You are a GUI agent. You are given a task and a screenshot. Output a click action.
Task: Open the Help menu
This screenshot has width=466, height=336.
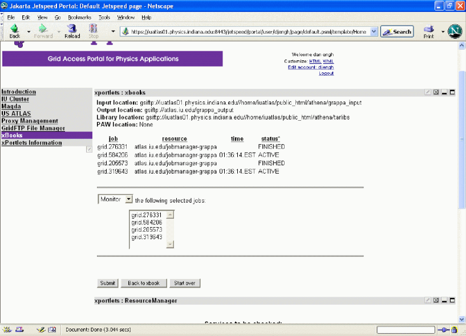[x=146, y=17]
